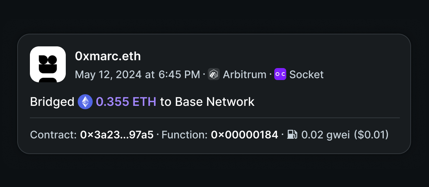
Task: Click the 0xmarc.eth username
Action: coord(108,56)
